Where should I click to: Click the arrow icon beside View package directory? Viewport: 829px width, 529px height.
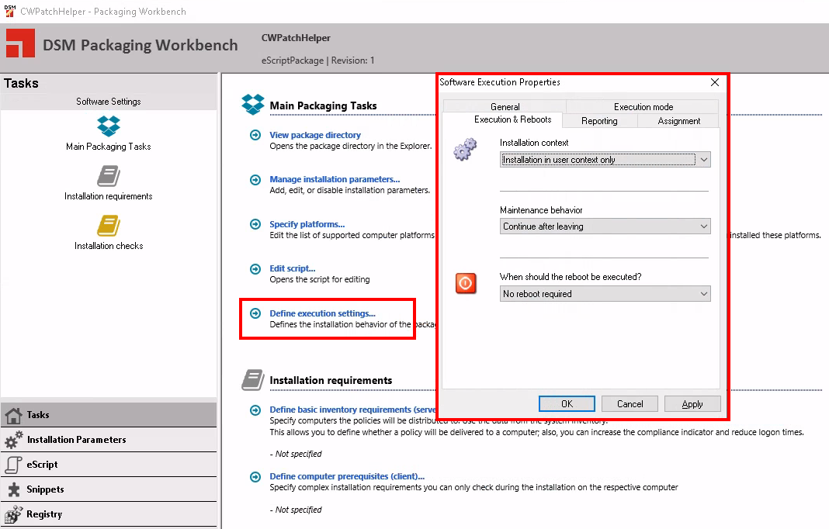click(x=255, y=135)
